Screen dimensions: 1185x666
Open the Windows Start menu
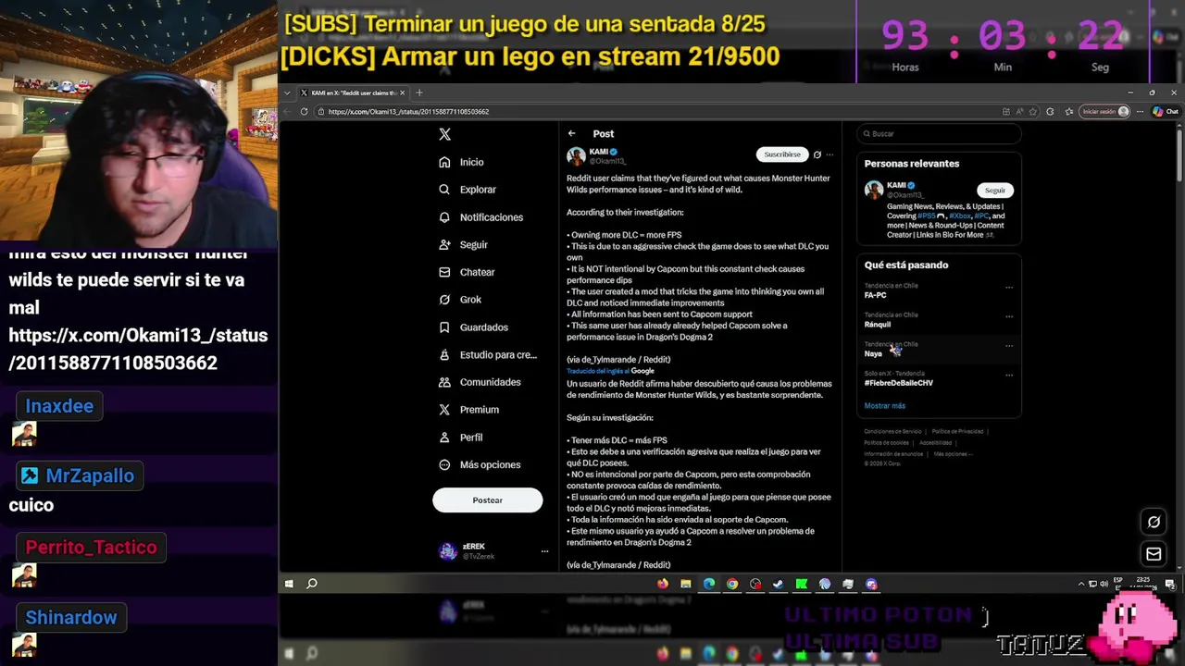[x=289, y=584]
